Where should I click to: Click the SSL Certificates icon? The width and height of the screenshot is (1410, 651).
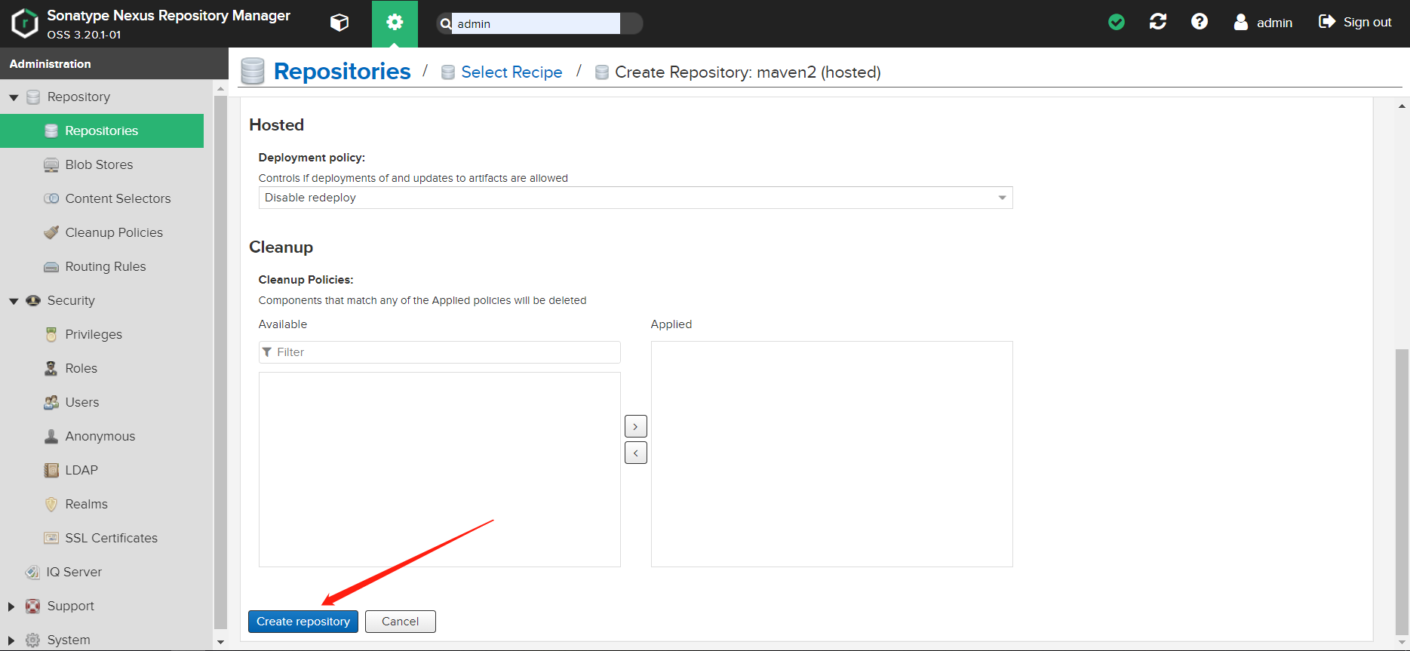coord(51,538)
